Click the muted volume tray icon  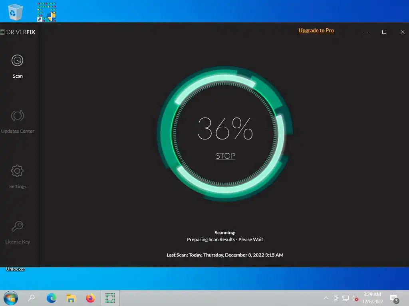click(355, 298)
